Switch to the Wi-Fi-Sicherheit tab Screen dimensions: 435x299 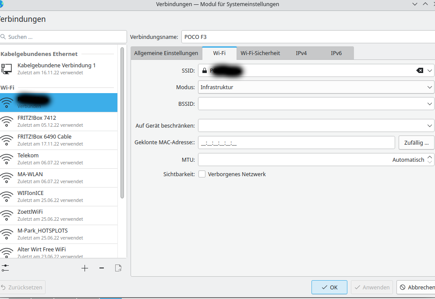pyautogui.click(x=260, y=53)
